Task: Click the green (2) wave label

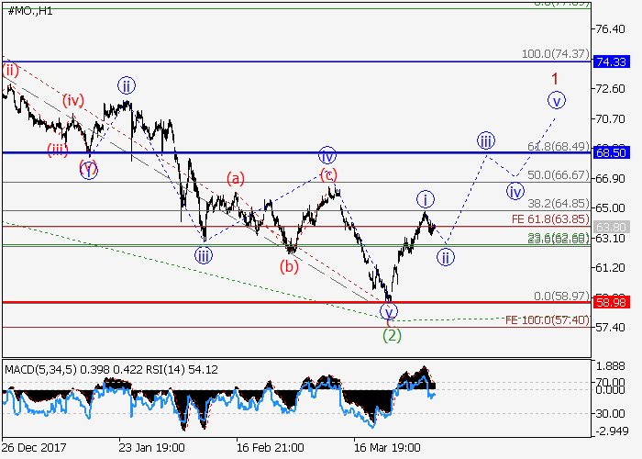Action: (x=392, y=335)
